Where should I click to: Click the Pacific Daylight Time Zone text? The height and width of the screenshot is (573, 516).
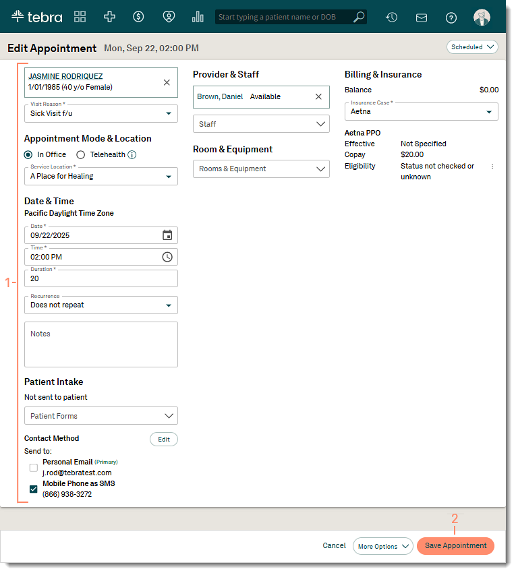(69, 213)
